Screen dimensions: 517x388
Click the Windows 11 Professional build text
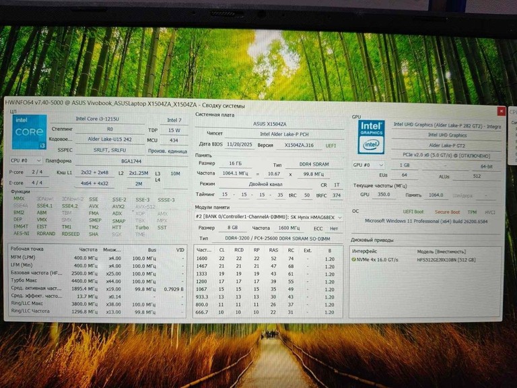tap(426, 221)
